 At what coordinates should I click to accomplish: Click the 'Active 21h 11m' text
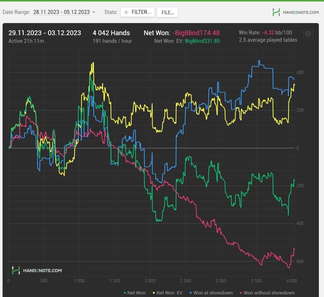pyautogui.click(x=26, y=41)
